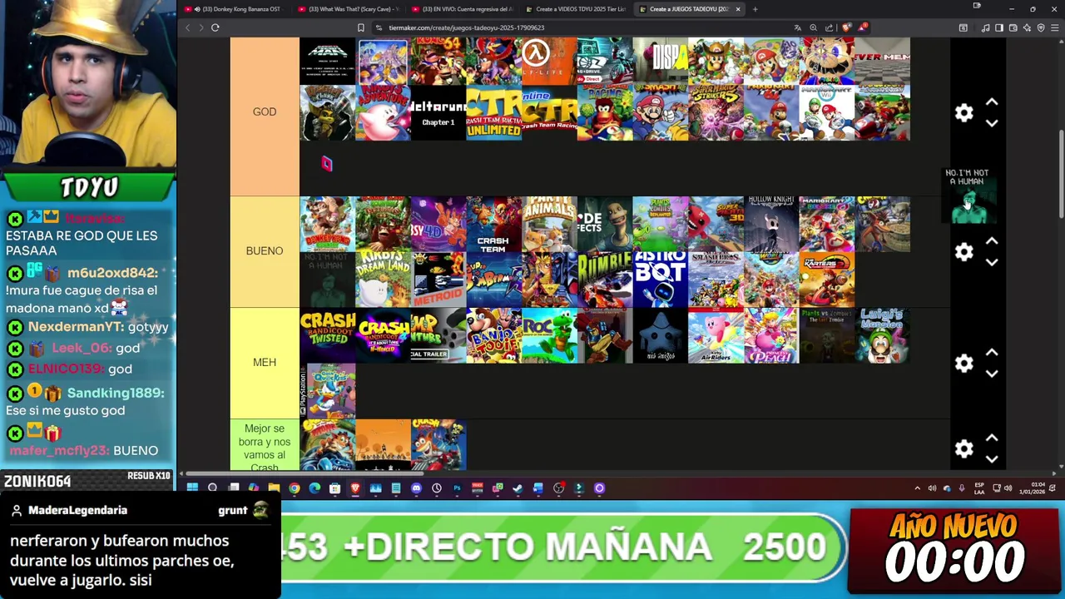Select Kirby's Dream Land thumbnail
1065x599 pixels.
(383, 280)
